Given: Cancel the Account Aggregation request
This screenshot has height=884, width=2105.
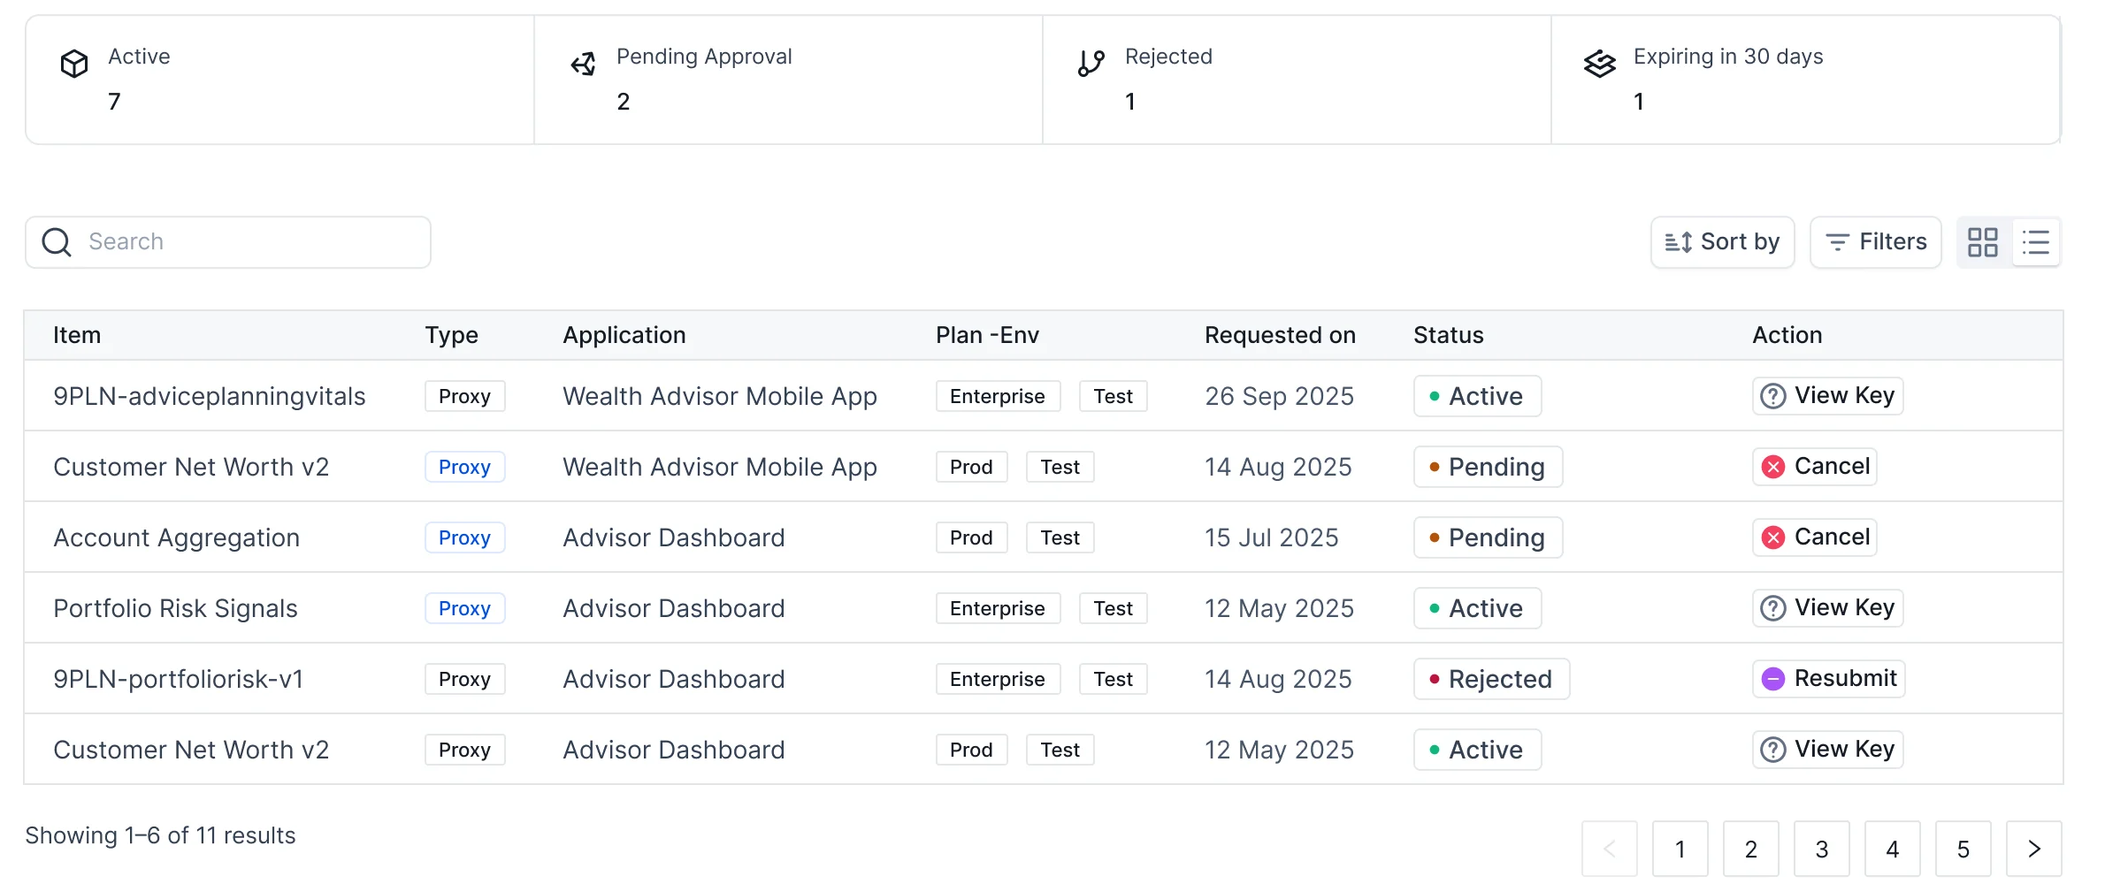Looking at the screenshot, I should pyautogui.click(x=1815, y=537).
